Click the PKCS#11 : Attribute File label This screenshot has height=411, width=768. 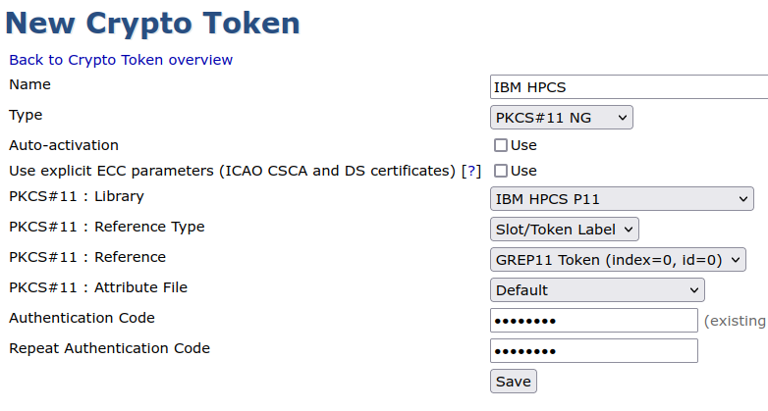tap(98, 287)
